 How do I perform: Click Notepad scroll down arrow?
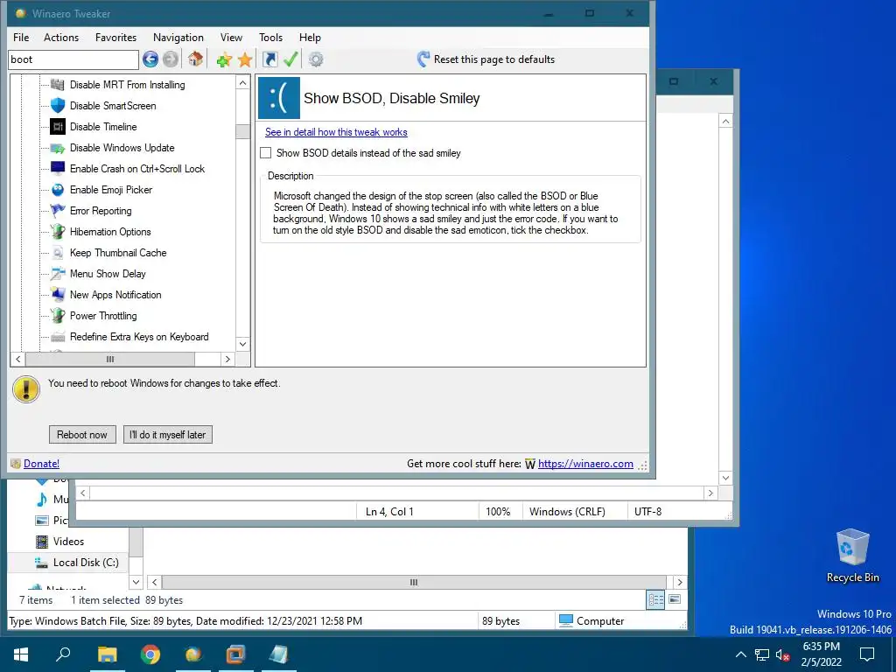[725, 478]
